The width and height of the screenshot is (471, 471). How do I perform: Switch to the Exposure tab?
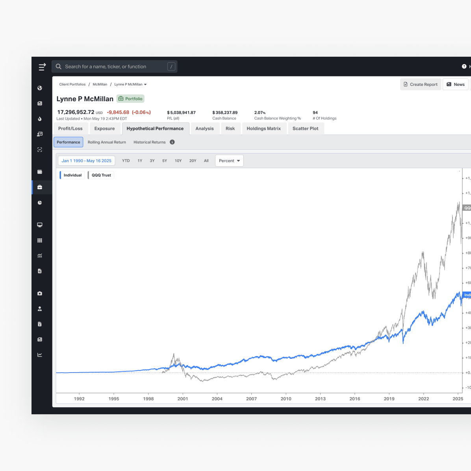click(x=104, y=129)
